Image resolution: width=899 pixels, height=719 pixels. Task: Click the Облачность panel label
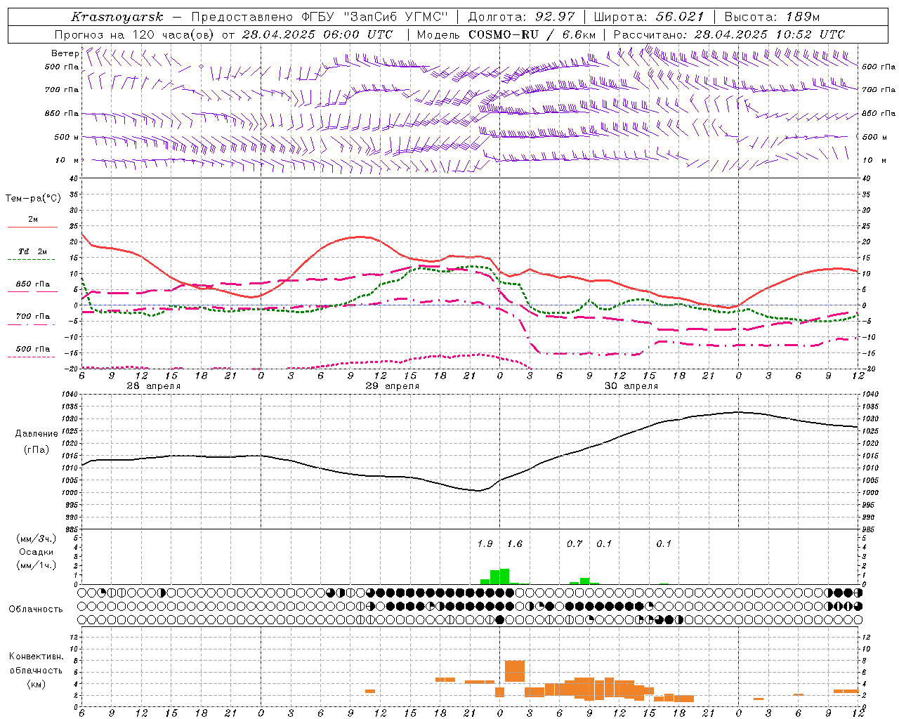tap(36, 609)
